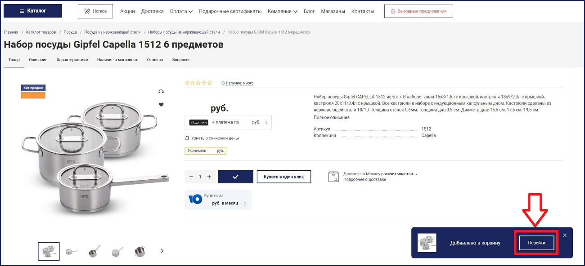Switch to the Характеристики tab

tap(72, 60)
